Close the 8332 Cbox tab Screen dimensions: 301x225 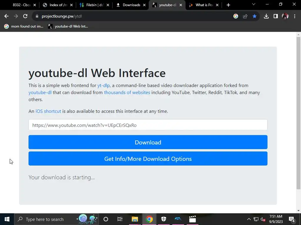click(35, 5)
